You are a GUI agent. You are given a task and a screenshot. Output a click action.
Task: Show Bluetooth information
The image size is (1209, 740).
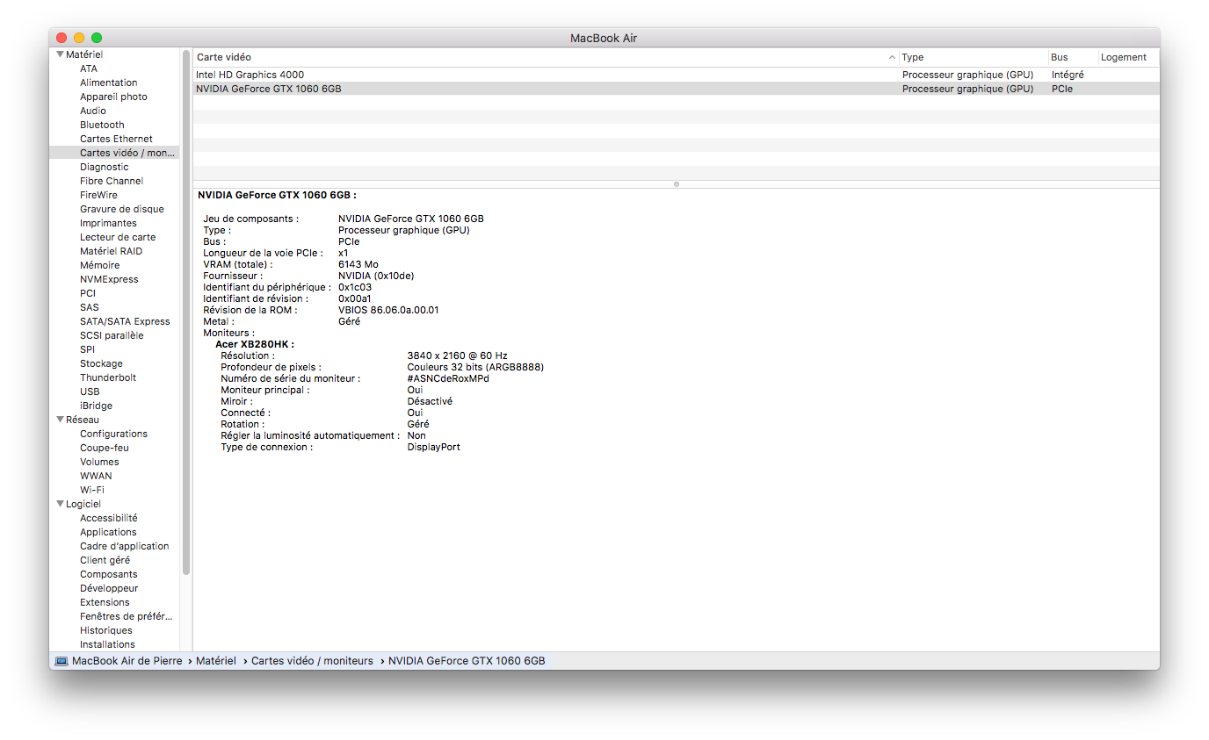coord(102,125)
